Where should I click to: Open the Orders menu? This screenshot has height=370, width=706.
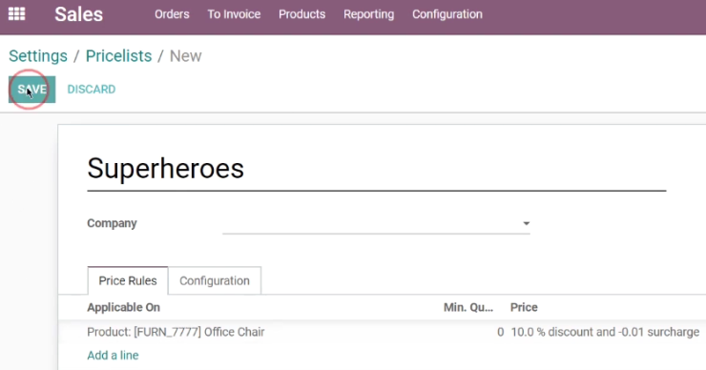pos(172,14)
